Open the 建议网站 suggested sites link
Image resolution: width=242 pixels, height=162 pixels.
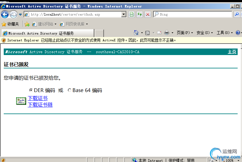tap(44, 24)
